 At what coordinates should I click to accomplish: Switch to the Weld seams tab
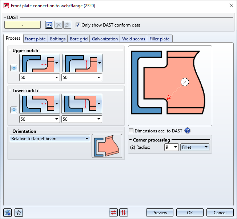tap(134, 39)
